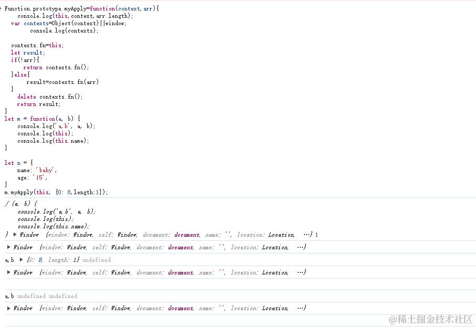Click the 'a, b undefined undefined' log row
Viewport: 476px width, 328px height.
(41, 296)
